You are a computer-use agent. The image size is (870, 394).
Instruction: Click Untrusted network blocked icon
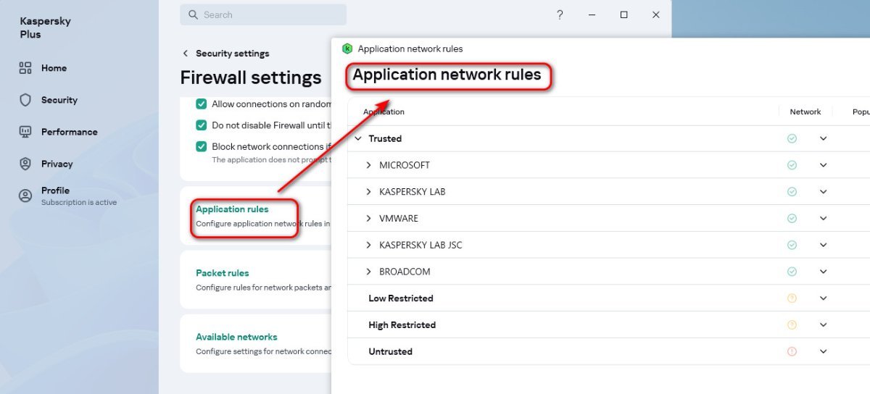(x=792, y=351)
